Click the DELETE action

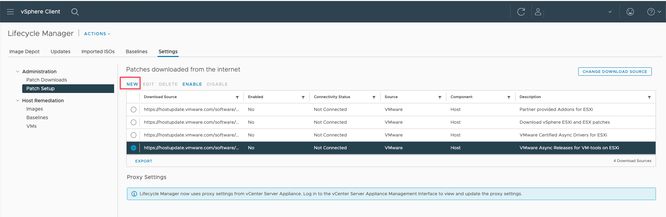click(168, 84)
